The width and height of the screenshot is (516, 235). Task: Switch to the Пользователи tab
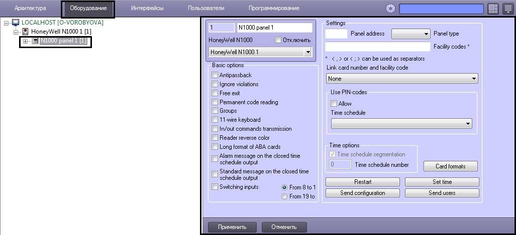coord(206,8)
